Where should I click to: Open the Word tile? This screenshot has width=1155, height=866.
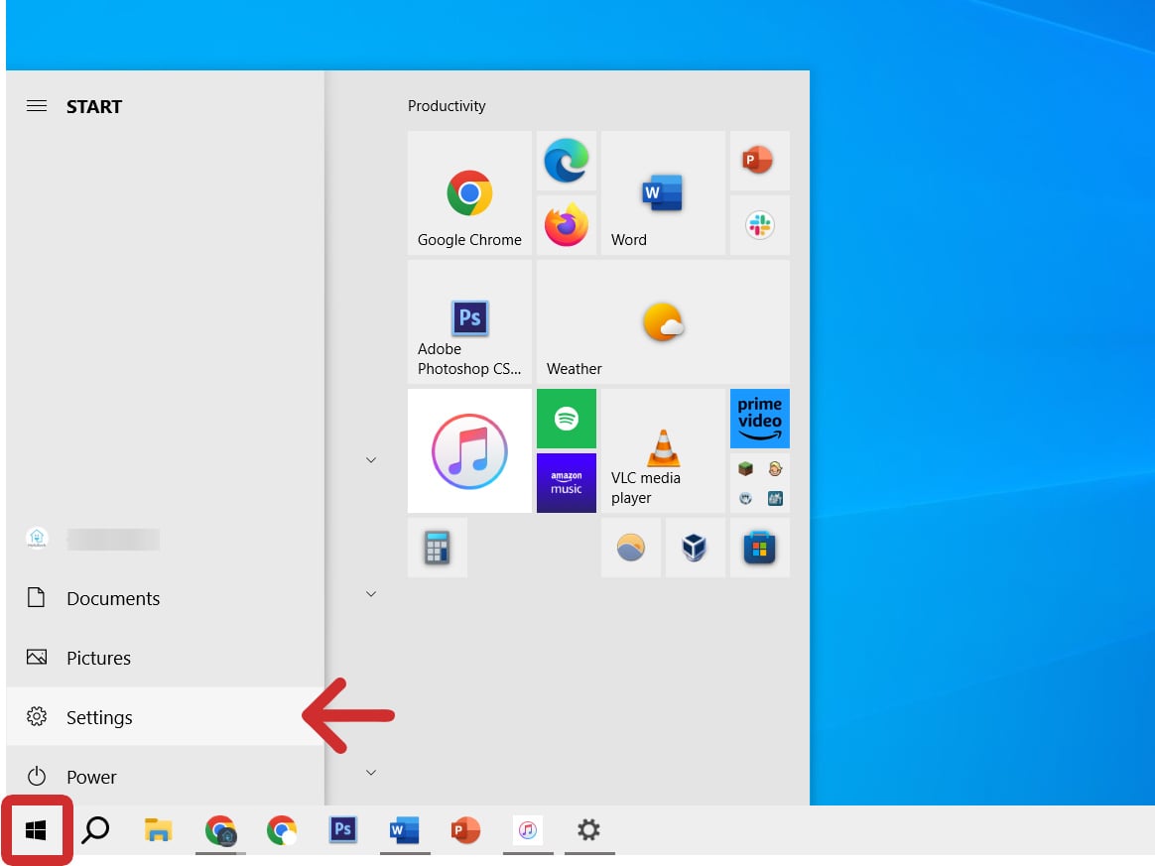663,194
